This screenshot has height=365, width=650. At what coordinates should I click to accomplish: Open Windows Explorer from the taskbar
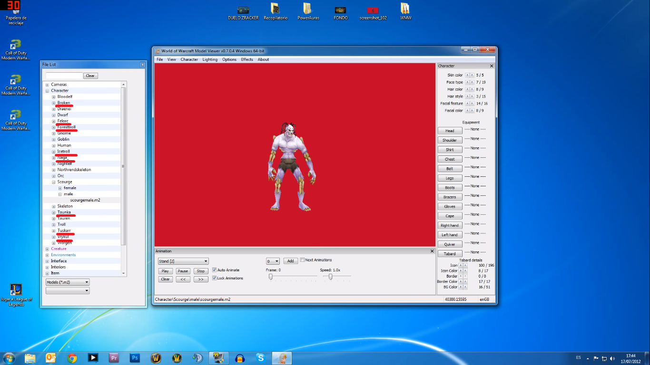coord(30,358)
